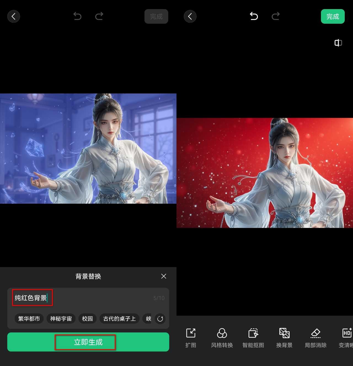Confirm edits with the 完成 button
Screen dimensions: 353x366
click(333, 16)
